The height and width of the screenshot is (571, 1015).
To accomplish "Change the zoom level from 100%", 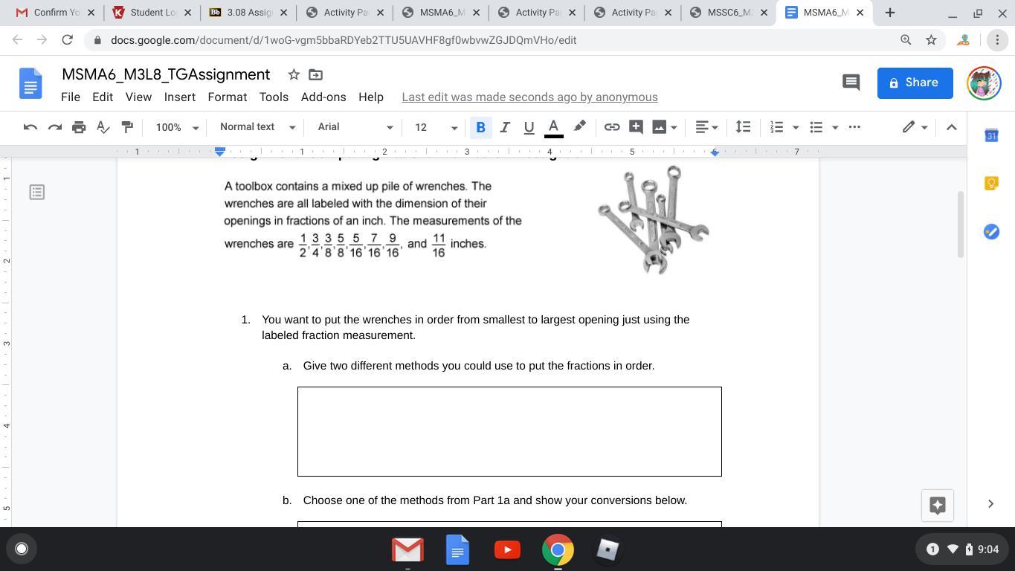I will [176, 127].
